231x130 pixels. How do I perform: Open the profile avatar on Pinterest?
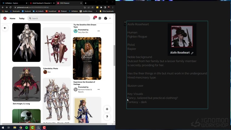[105, 18]
